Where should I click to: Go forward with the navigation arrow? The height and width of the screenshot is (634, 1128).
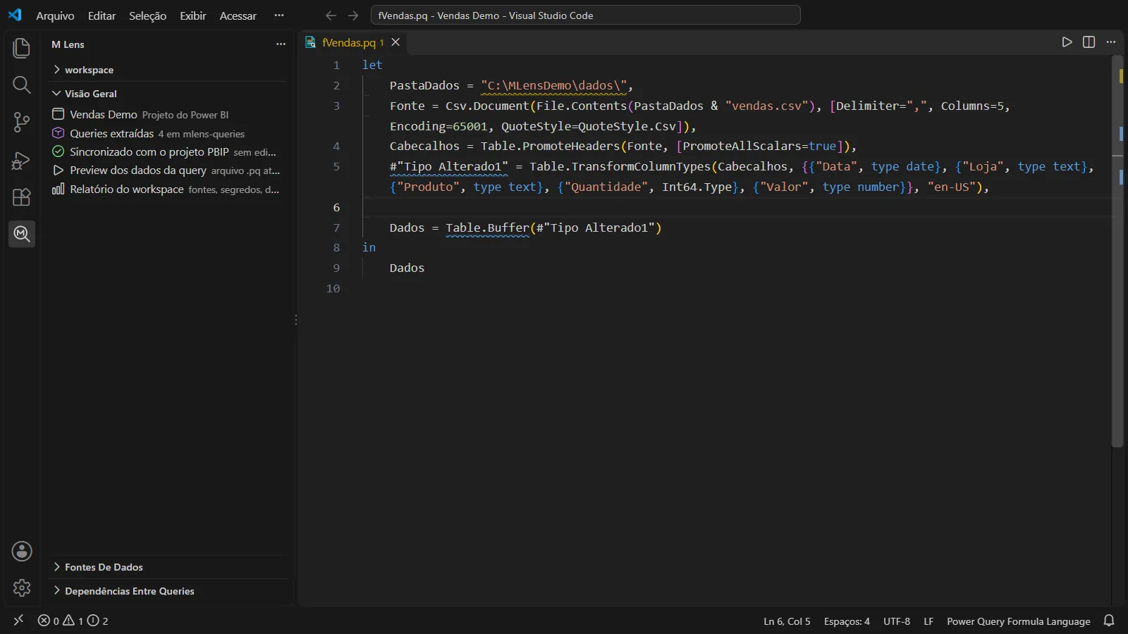point(353,15)
